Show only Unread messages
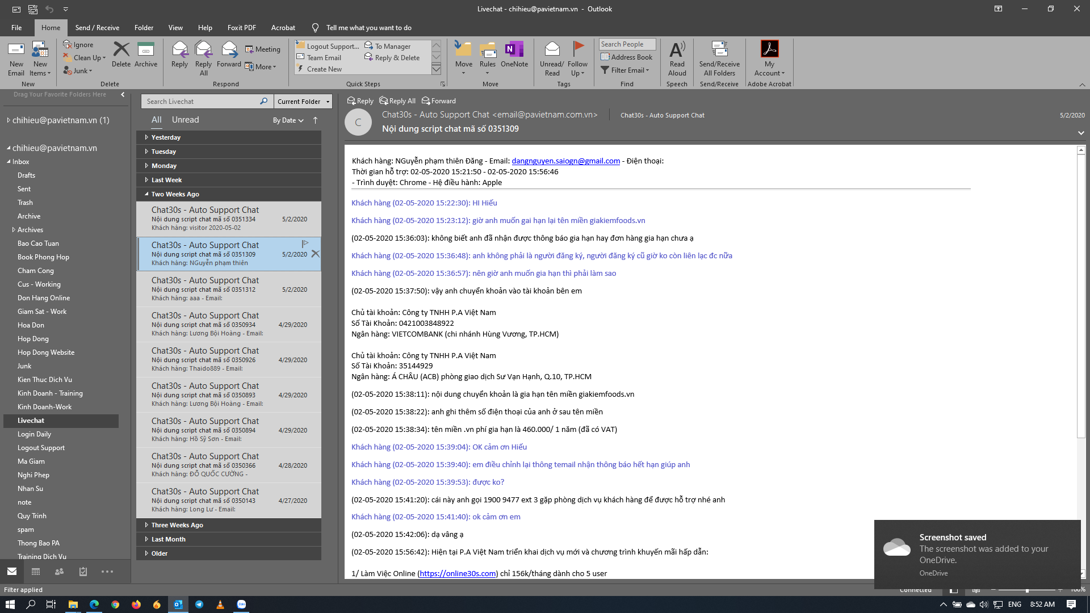Viewport: 1090px width, 613px height. tap(185, 120)
